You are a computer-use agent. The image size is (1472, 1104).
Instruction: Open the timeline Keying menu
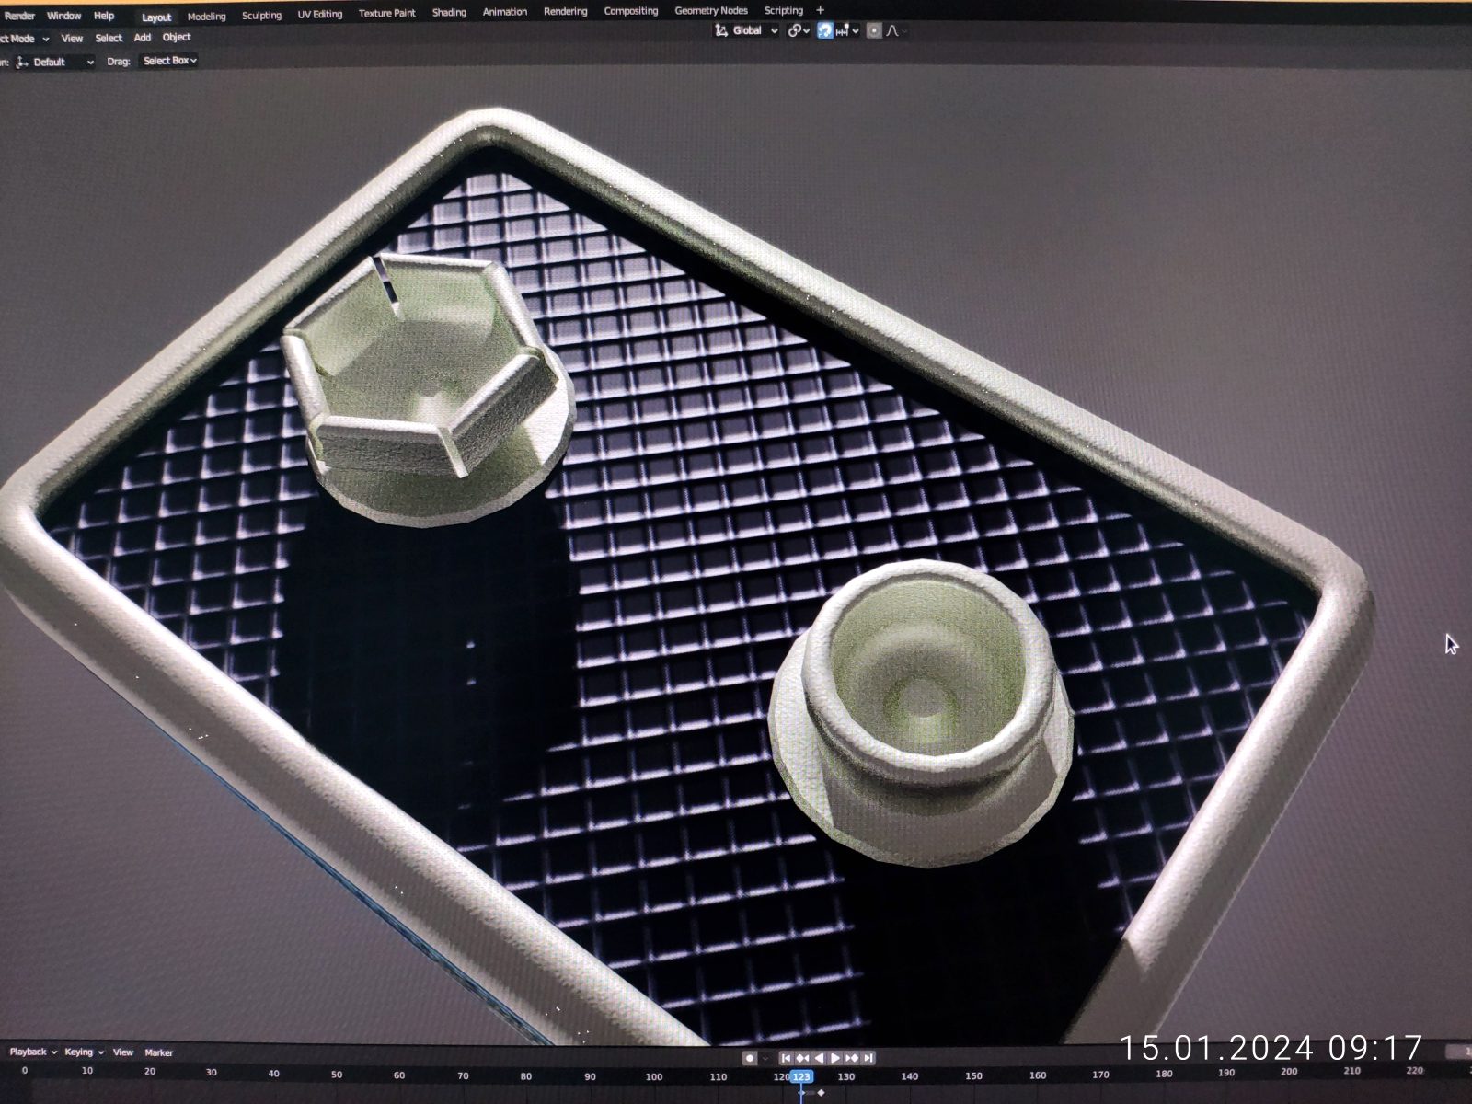84,1052
